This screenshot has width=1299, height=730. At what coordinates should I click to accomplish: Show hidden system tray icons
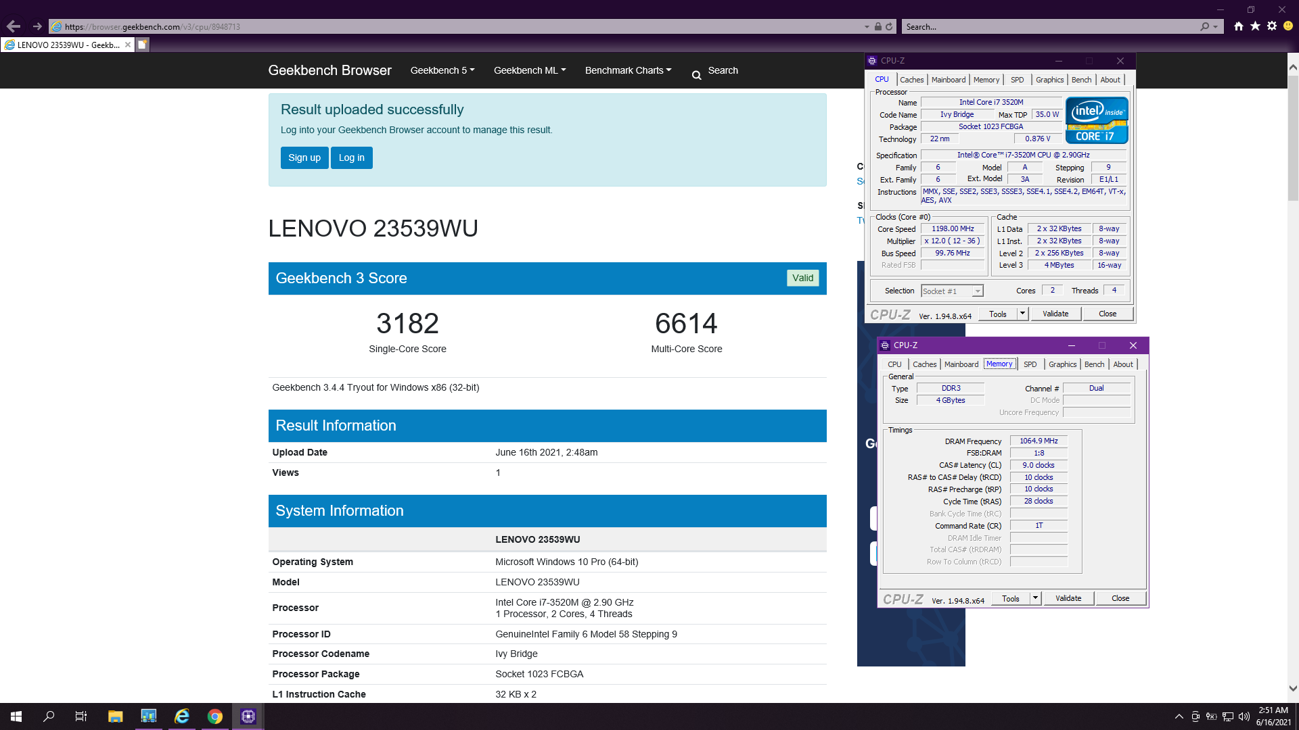(1179, 716)
